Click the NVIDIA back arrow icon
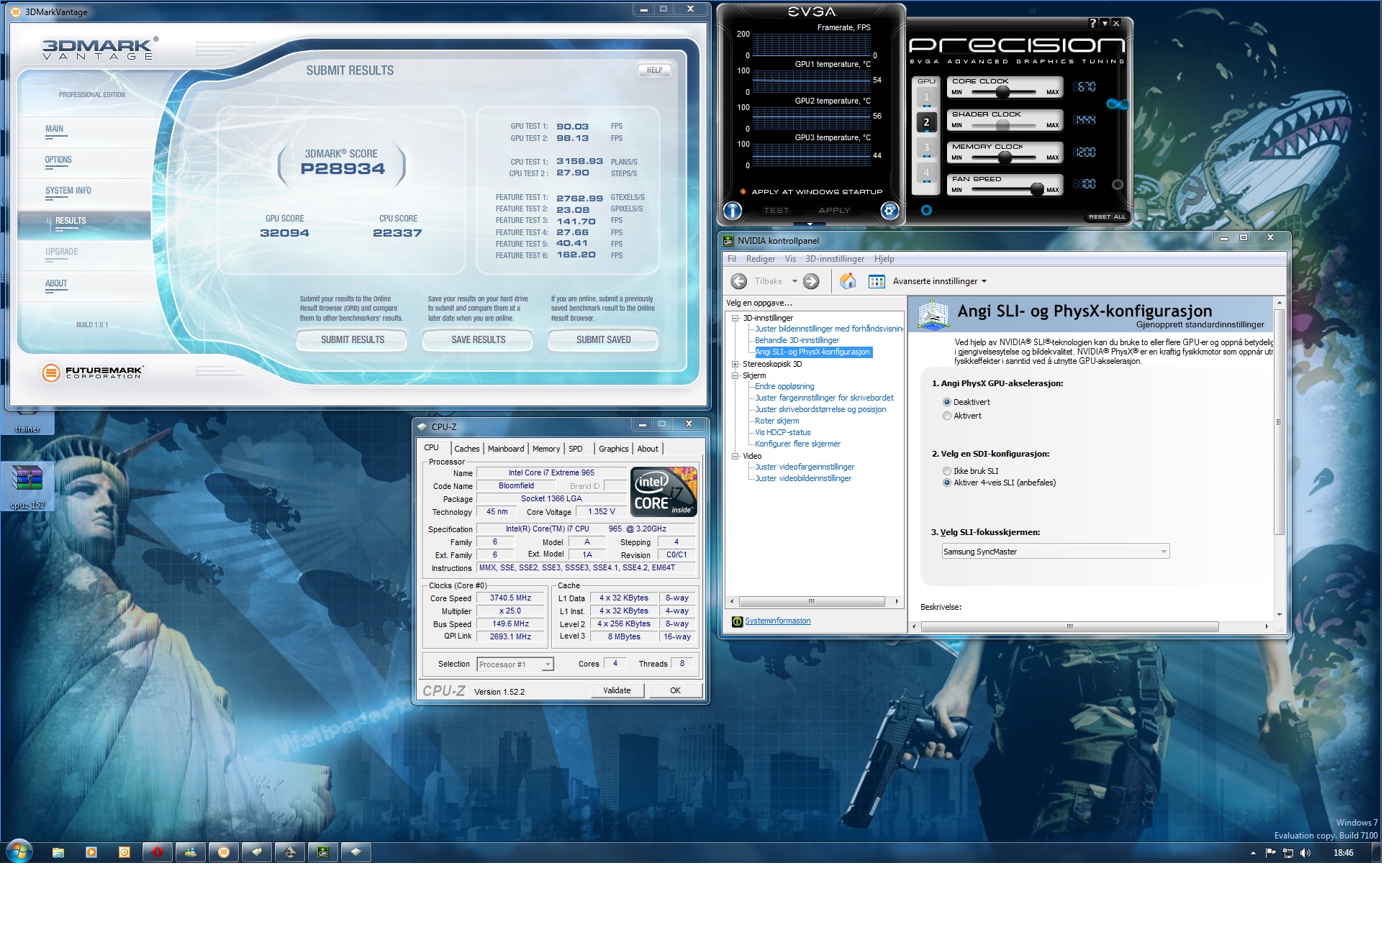The height and width of the screenshot is (932, 1399). (x=739, y=281)
